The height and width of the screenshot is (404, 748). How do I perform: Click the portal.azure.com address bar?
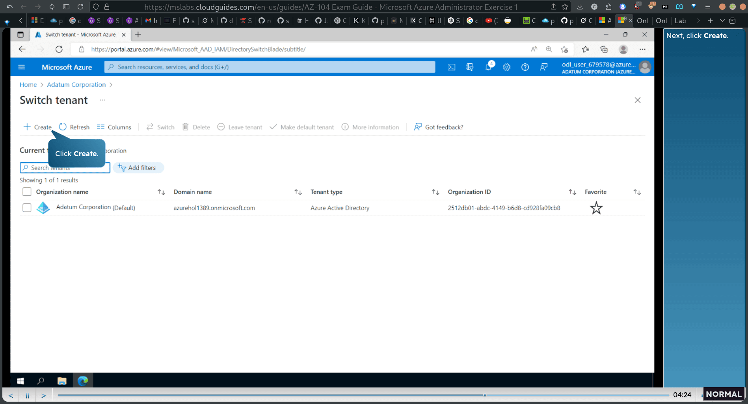(x=198, y=49)
